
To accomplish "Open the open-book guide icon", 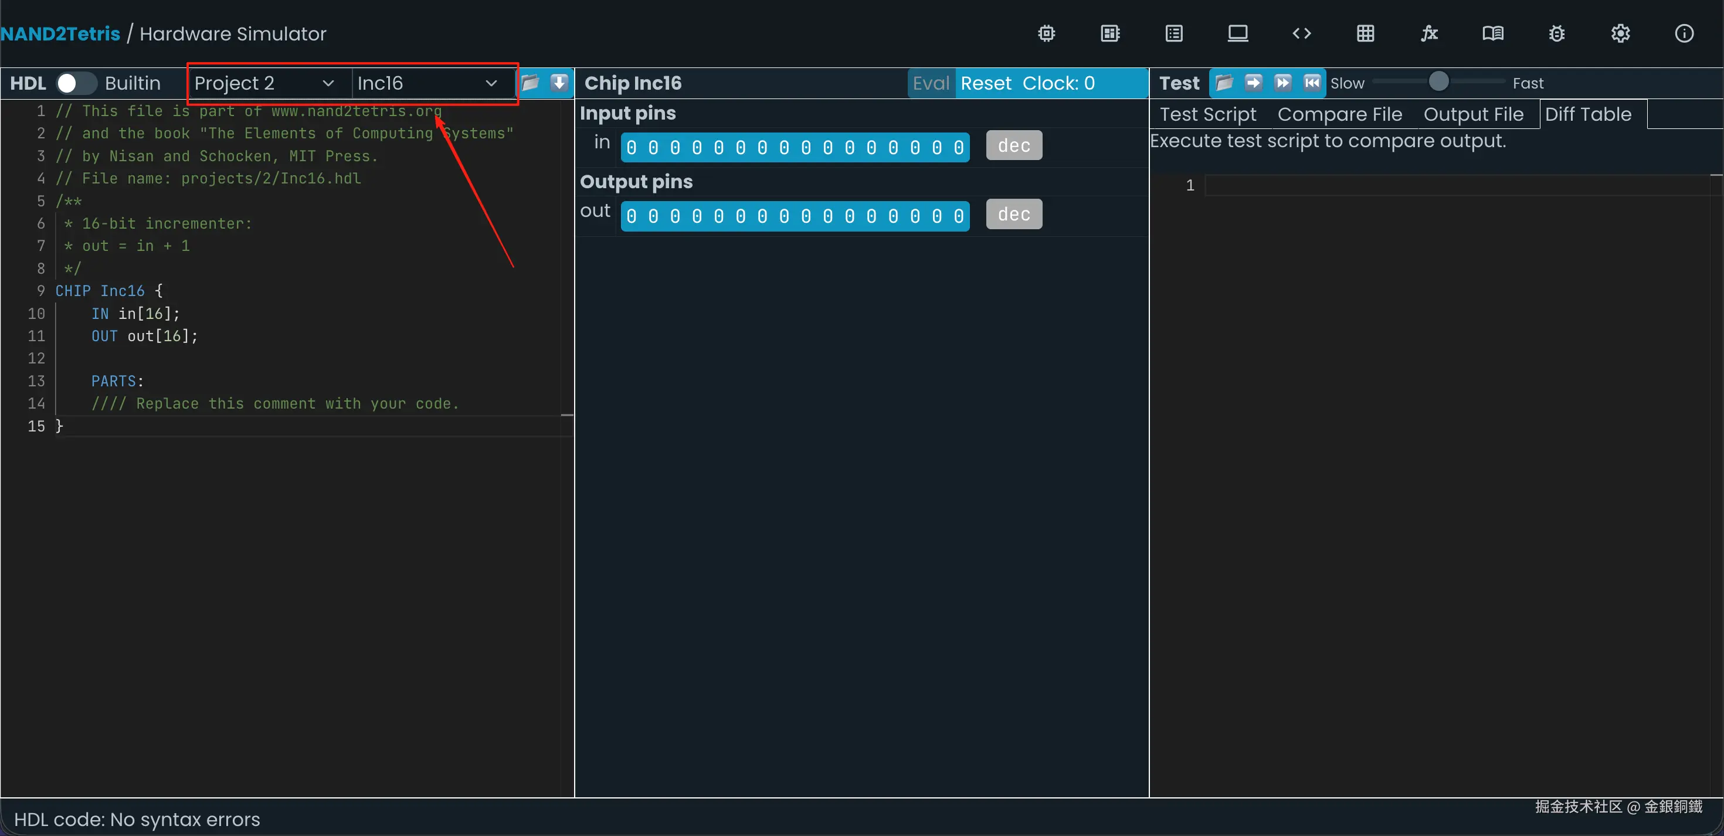I will pos(1492,33).
